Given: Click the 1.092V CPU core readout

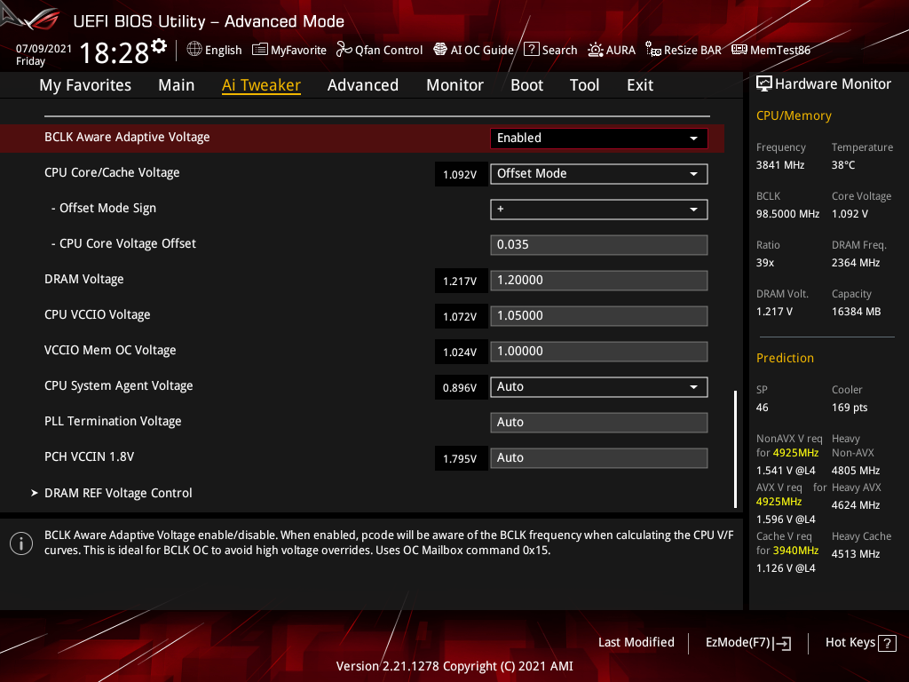Looking at the screenshot, I should click(460, 175).
